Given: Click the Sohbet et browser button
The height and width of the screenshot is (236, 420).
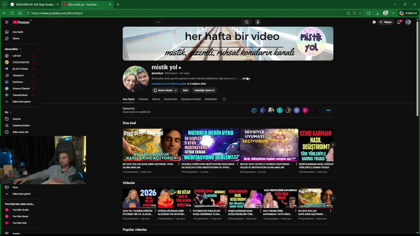Looking at the screenshot, I should (408, 13).
